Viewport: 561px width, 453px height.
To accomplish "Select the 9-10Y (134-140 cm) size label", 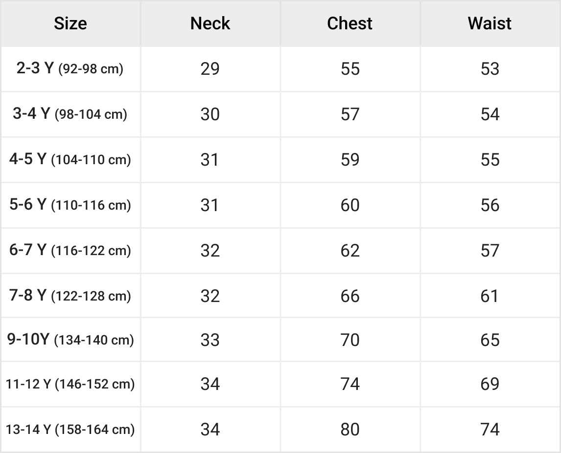I will point(70,340).
